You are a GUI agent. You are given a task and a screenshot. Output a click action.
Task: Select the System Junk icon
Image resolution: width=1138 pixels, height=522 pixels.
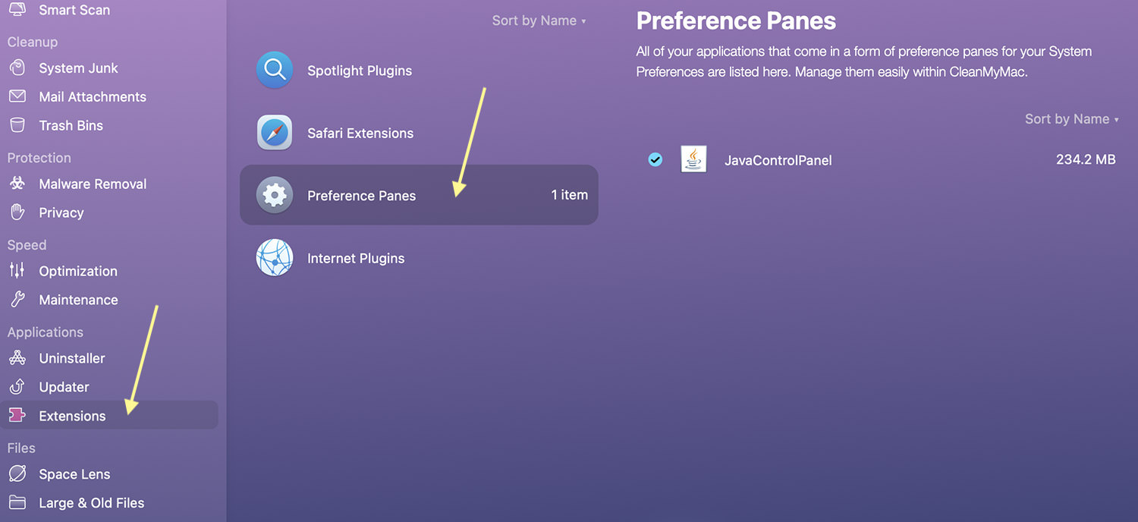click(17, 68)
